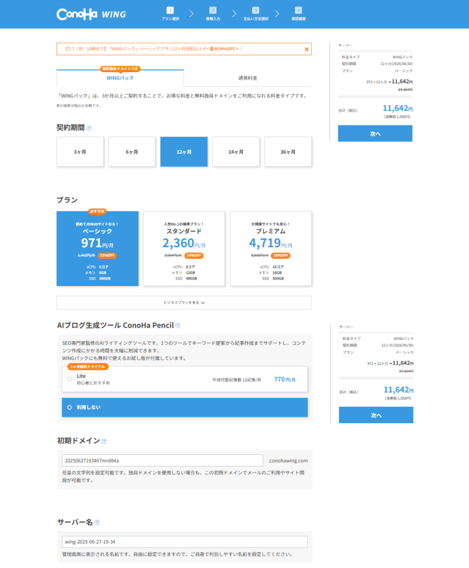
Task: Open help icon beside 初期ドメイン
Action: tap(104, 441)
